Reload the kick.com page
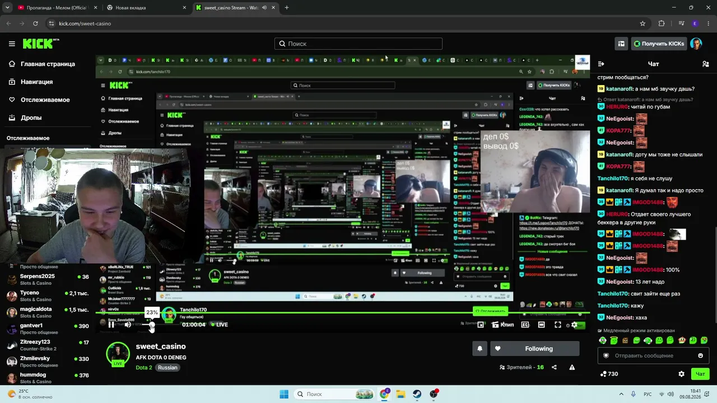717x403 pixels. pyautogui.click(x=35, y=24)
